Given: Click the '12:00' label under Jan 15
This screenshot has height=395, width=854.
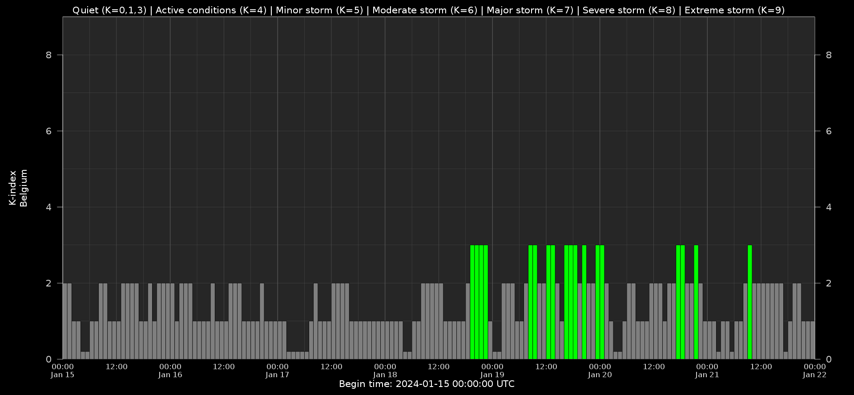Looking at the screenshot, I should coord(117,367).
